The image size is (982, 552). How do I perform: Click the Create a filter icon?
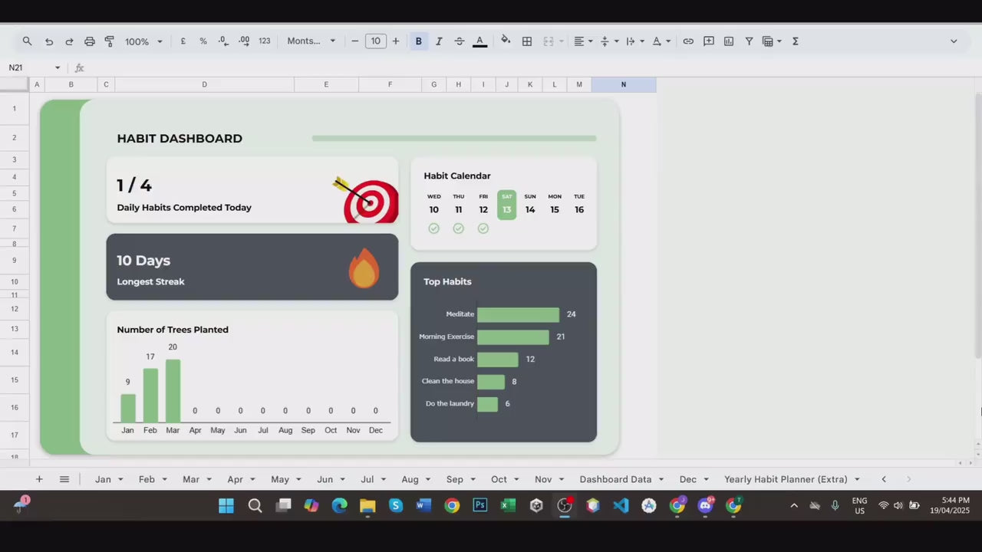749,41
